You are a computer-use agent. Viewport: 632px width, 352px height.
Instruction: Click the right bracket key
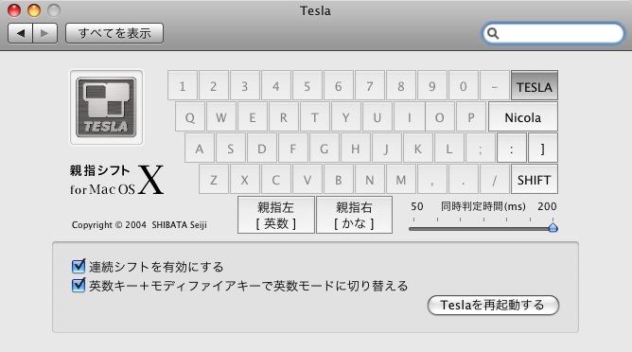pos(543,149)
